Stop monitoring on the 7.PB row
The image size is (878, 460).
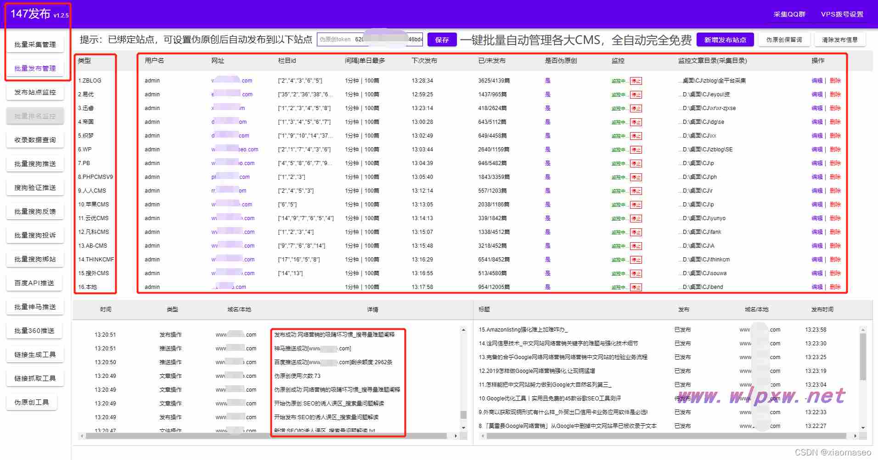(636, 163)
